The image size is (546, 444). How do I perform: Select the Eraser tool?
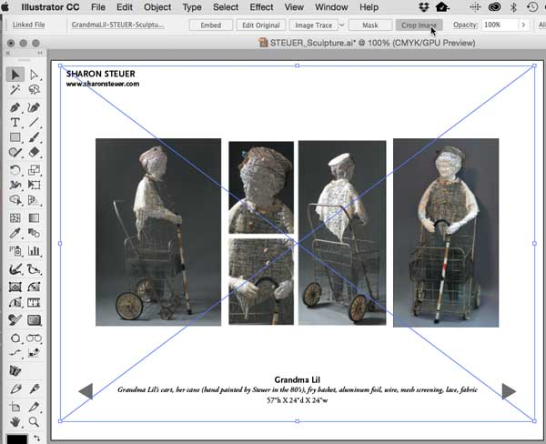tap(34, 152)
